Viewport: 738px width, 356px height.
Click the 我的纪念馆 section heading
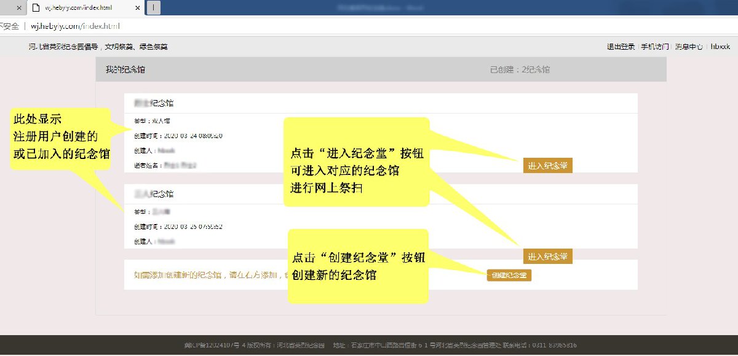(125, 70)
